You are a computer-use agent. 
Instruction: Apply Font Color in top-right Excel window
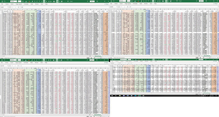pyautogui.click(x=138, y=1)
